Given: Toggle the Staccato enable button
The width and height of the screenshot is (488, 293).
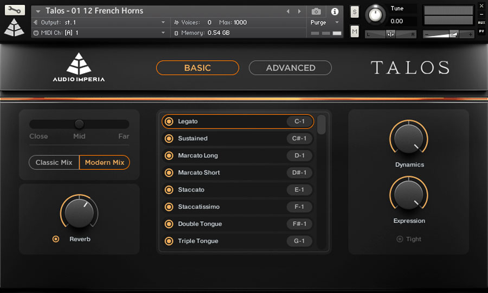Looking at the screenshot, I should click(169, 190).
